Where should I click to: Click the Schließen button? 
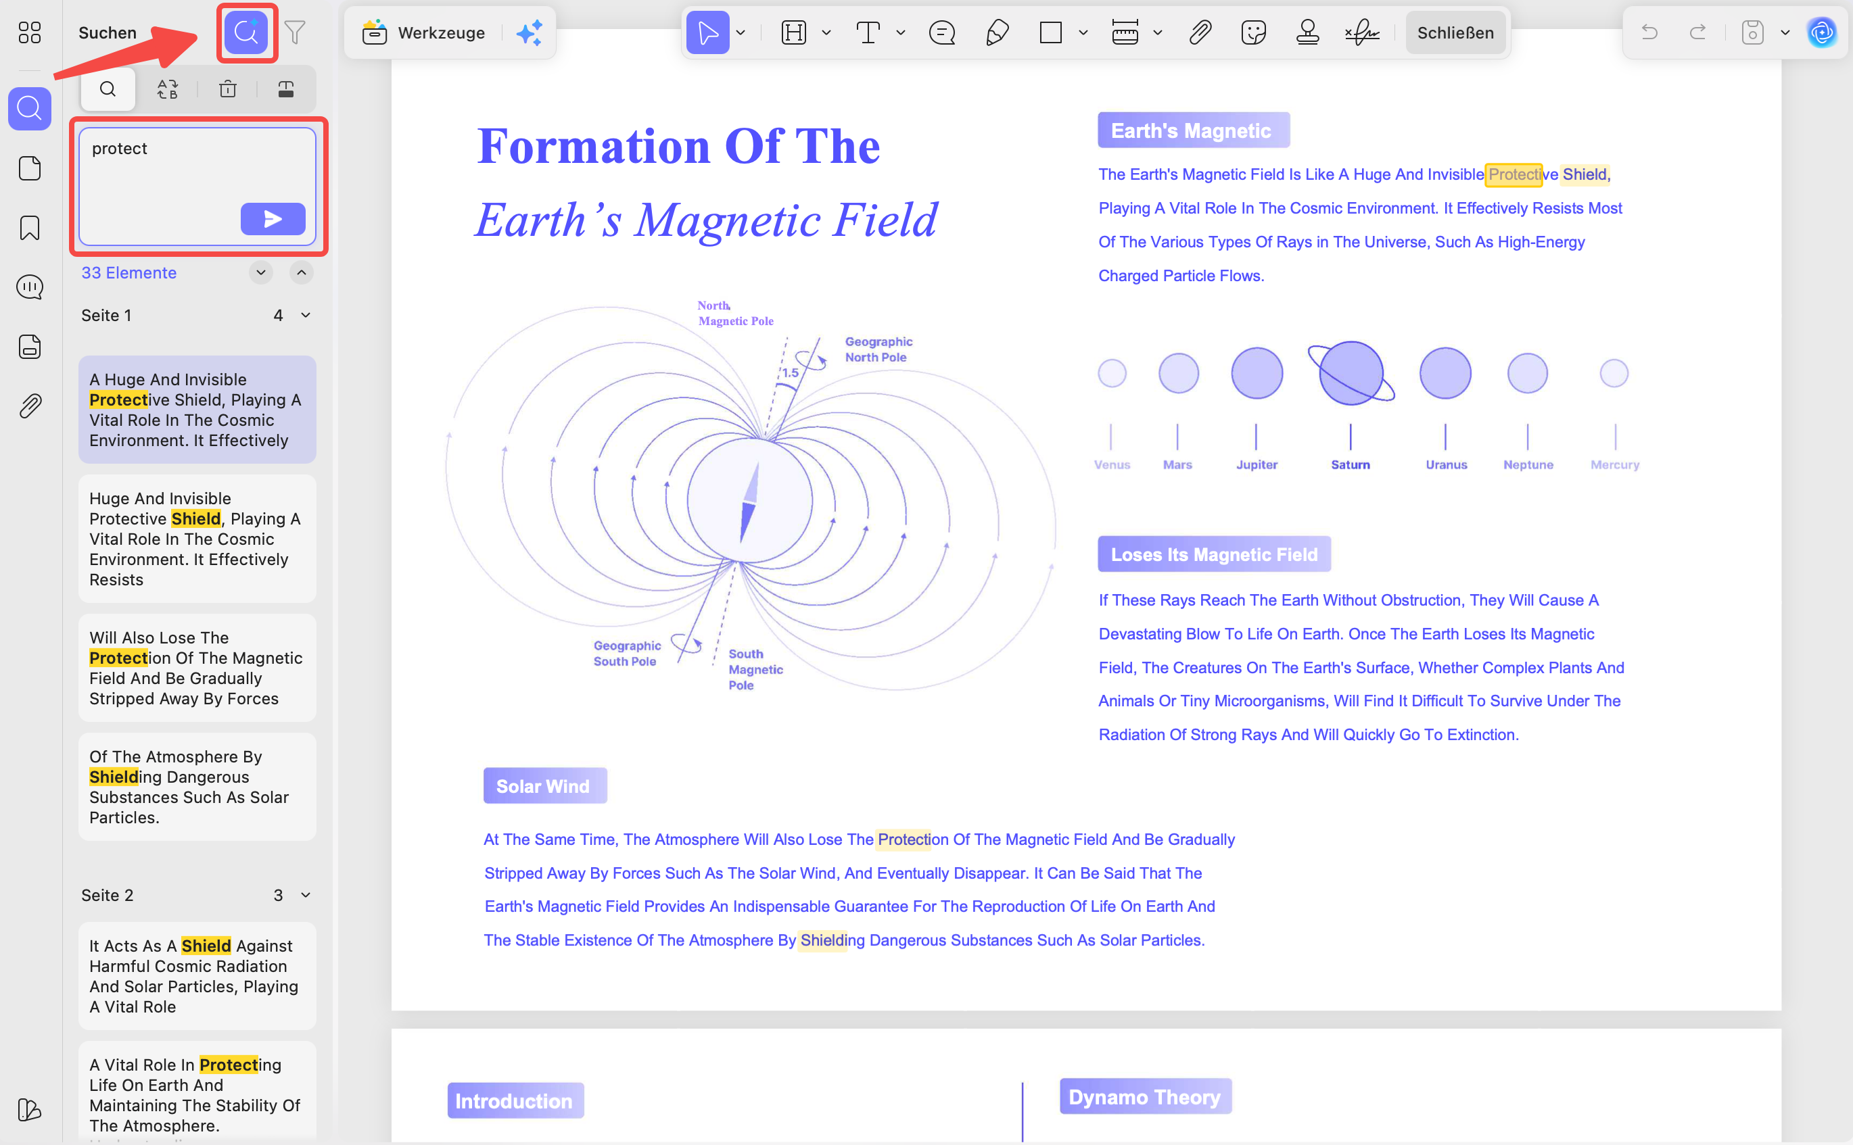click(x=1455, y=32)
